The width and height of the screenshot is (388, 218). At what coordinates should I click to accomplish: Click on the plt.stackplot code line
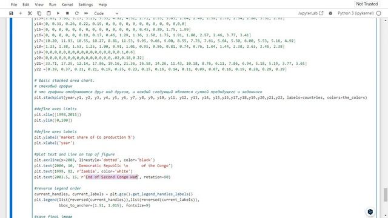tap(201, 97)
